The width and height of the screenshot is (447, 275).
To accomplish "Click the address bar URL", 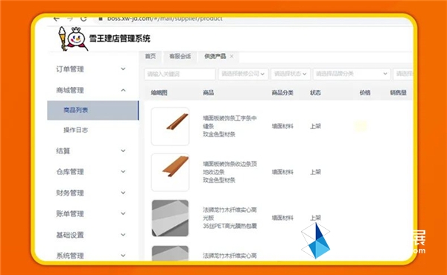I will tap(165, 19).
